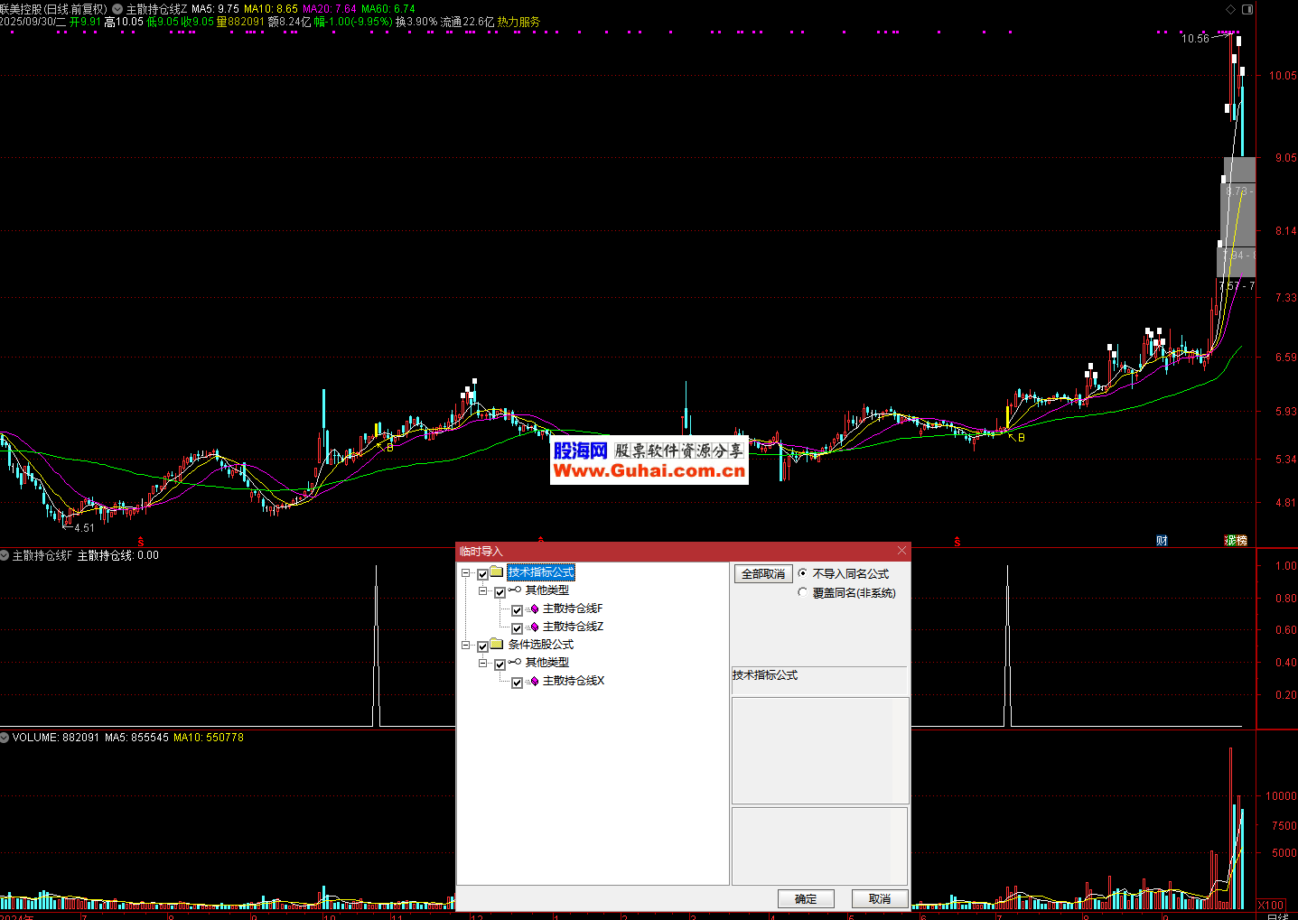The width and height of the screenshot is (1298, 920).
Task: Select the 主散持仓线Z tree item
Action: (573, 627)
